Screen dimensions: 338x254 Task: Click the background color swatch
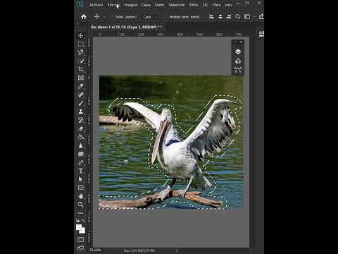pyautogui.click(x=82, y=231)
